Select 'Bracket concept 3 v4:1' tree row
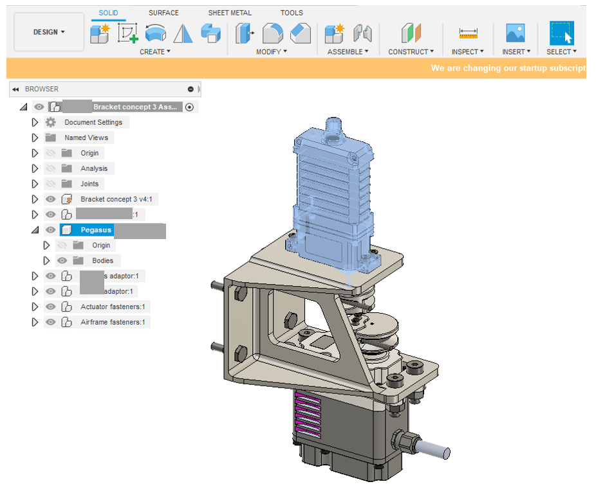This screenshot has width=596, height=491. 100,199
